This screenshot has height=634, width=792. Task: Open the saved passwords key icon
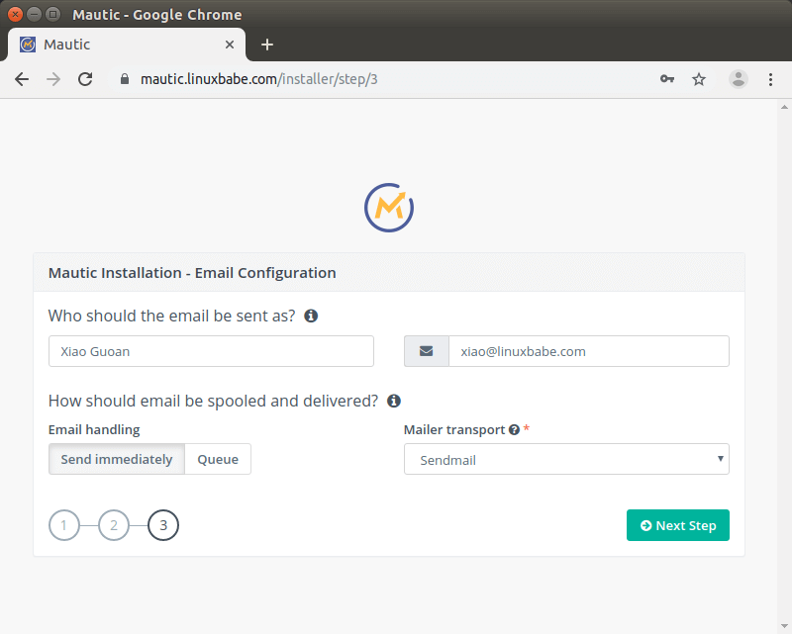point(667,79)
